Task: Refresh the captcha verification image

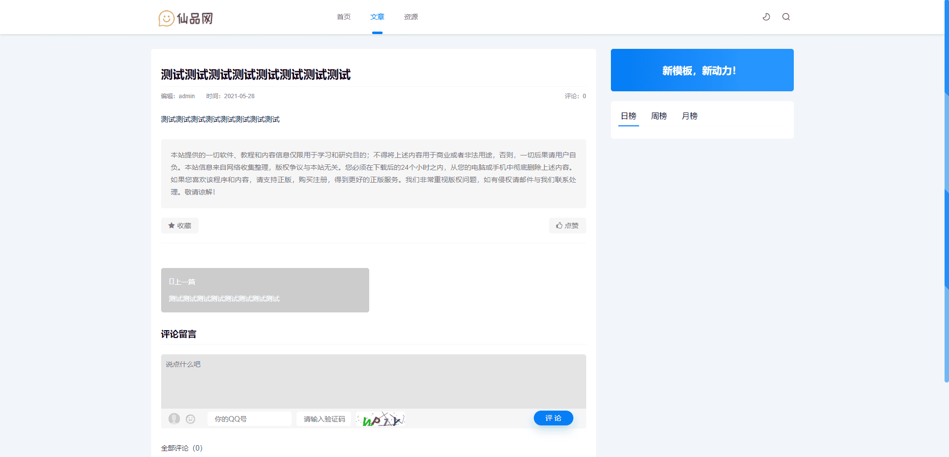Action: (x=381, y=419)
